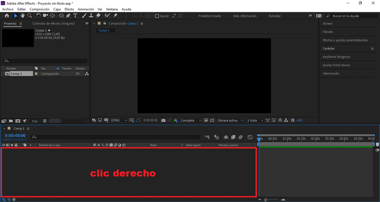Select the Zoom magnifier tool
The image size is (380, 202).
pyautogui.click(x=29, y=16)
